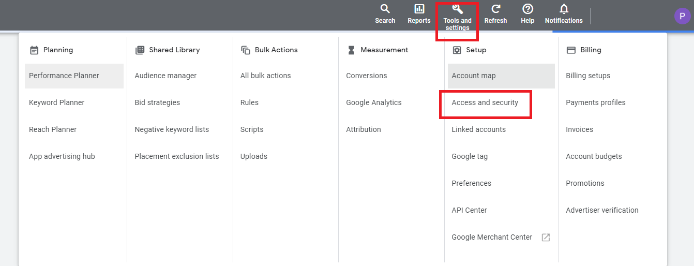Open Keyword Planner
This screenshot has width=694, height=266.
click(x=57, y=102)
